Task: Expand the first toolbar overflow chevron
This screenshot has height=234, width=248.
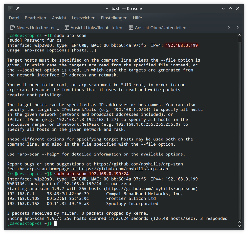Action: pyautogui.click(x=229, y=27)
